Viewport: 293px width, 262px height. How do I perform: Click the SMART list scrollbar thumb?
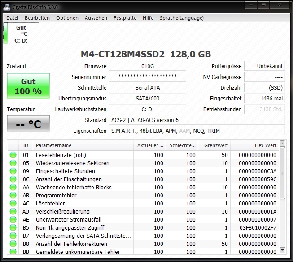(282, 173)
